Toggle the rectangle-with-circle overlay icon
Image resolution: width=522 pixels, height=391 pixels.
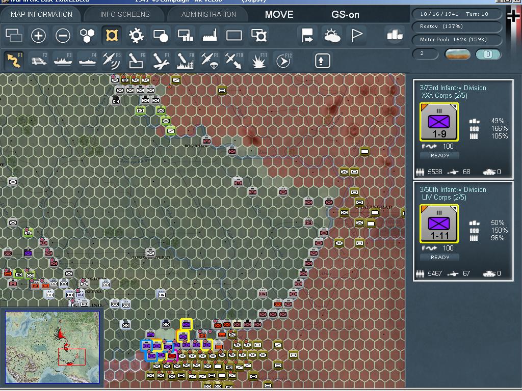161,36
